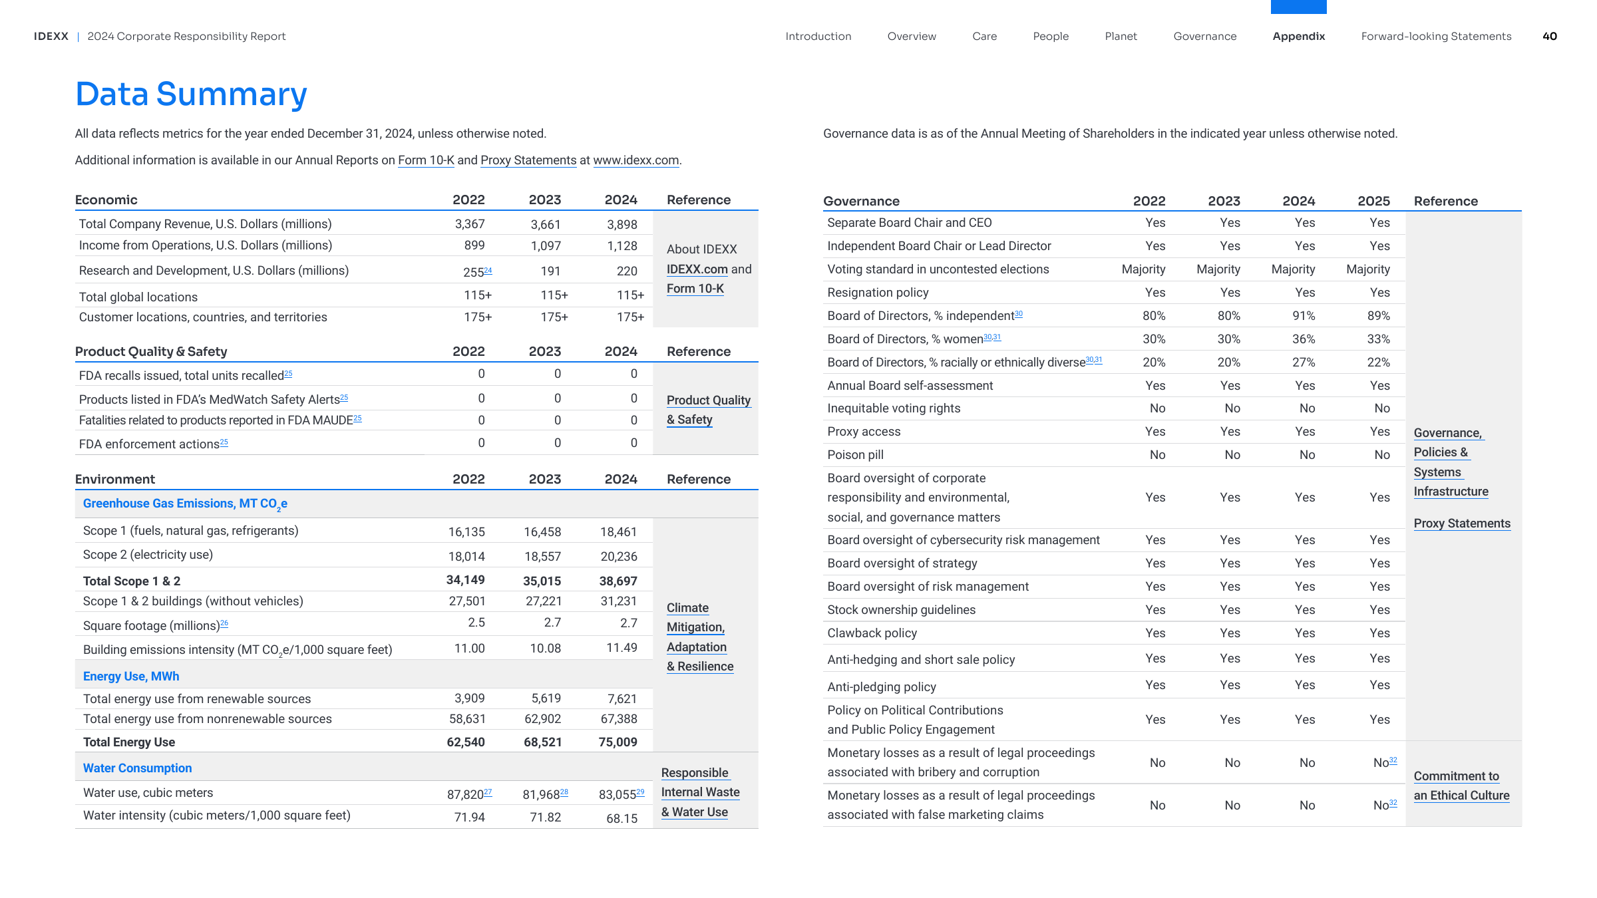
Task: Click footnote 30 on Board % independent row
Action: (1019, 314)
